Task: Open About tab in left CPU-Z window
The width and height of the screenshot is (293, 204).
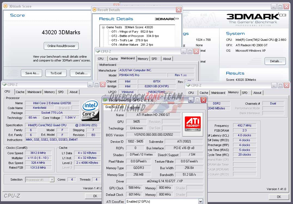Action: [74, 92]
